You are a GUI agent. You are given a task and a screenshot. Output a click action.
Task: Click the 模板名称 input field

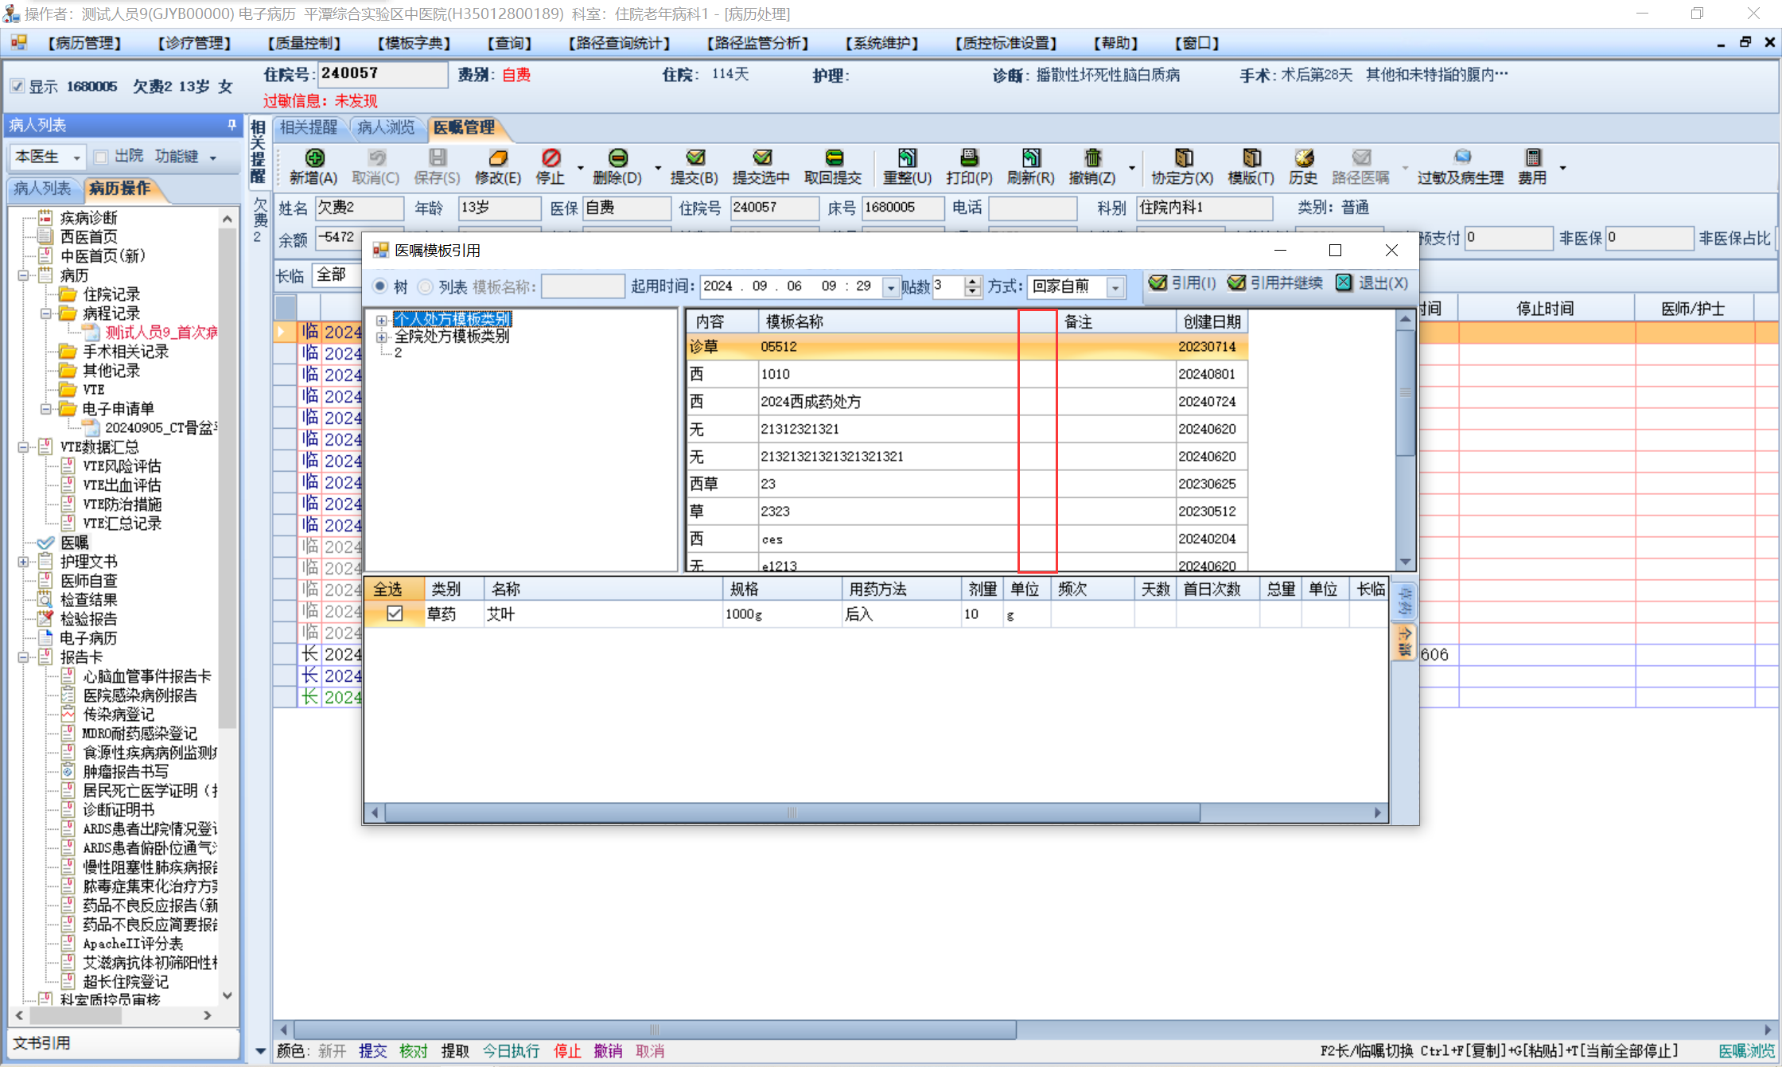point(583,286)
